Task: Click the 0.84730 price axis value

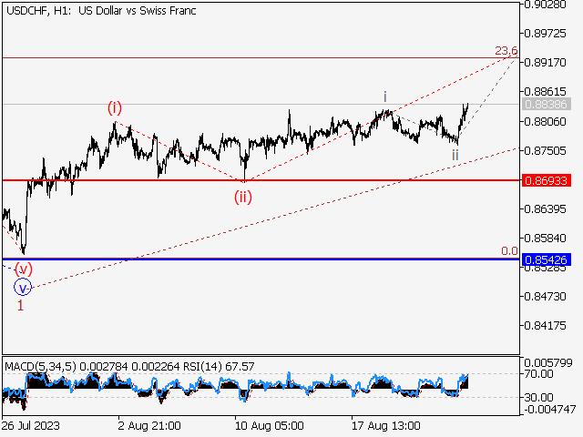Action: (546, 297)
